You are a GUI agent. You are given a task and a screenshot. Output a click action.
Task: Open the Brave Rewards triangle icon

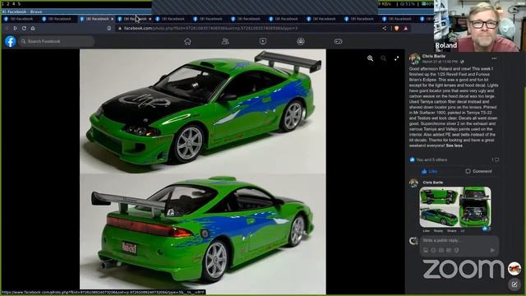pyautogui.click(x=405, y=28)
